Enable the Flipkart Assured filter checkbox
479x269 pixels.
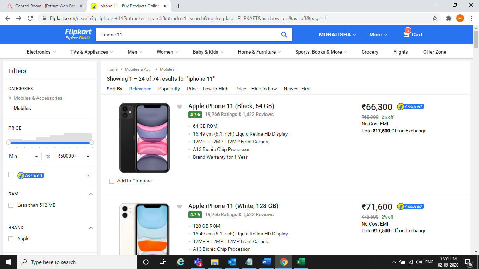pos(11,174)
